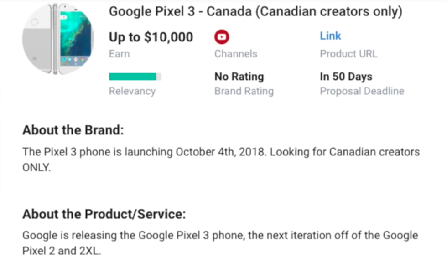This screenshot has height=273, width=447.
Task: Click the Product URL label
Action: tap(348, 54)
